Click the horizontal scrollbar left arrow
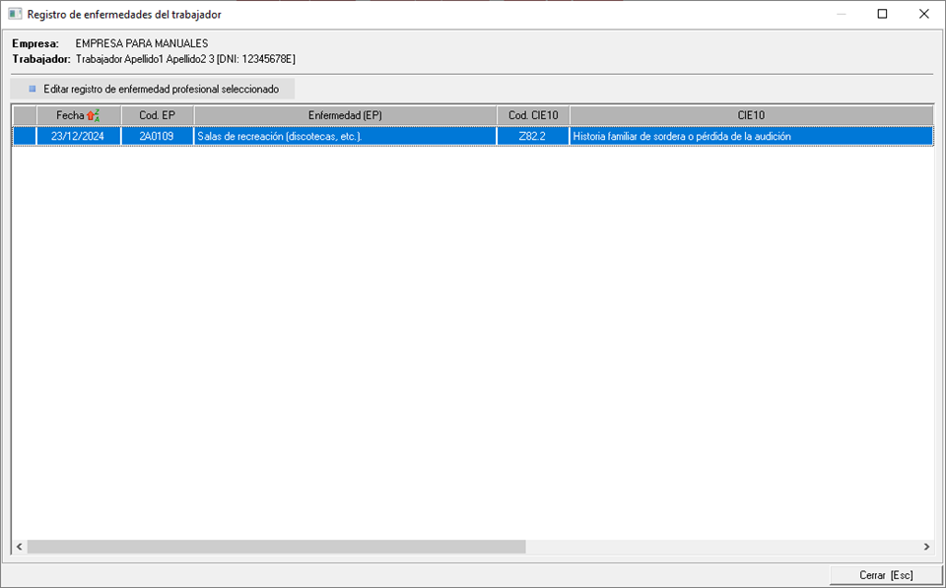 point(19,547)
